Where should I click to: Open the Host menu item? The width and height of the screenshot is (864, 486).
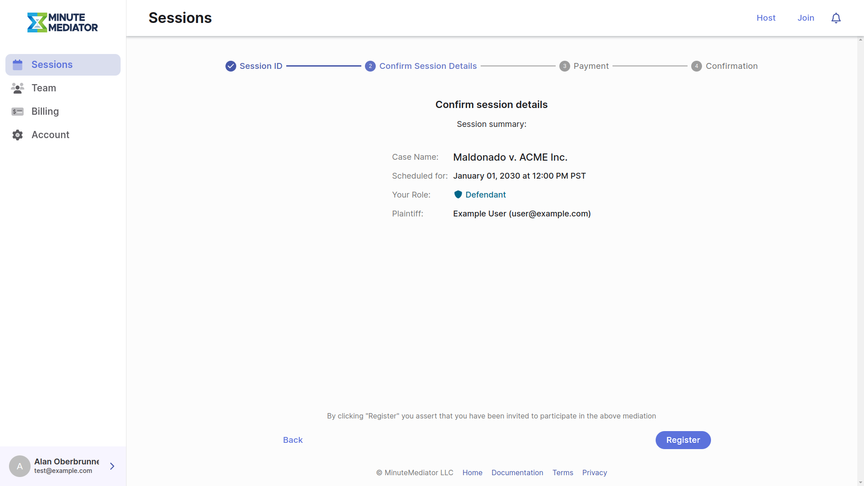coord(766,18)
